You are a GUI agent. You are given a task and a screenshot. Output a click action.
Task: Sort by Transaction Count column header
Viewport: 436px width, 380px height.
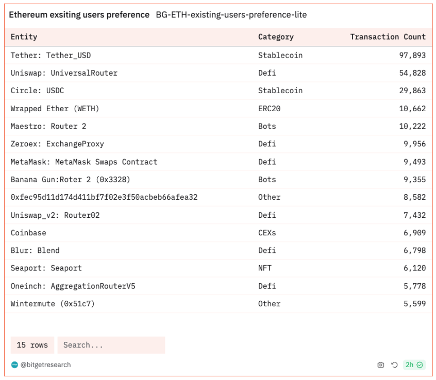[388, 37]
